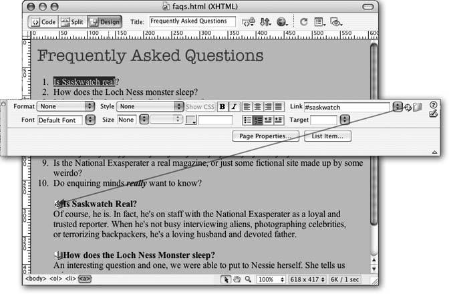Select the <li> tag in selector
This screenshot has height=294, width=449.
(70, 279)
